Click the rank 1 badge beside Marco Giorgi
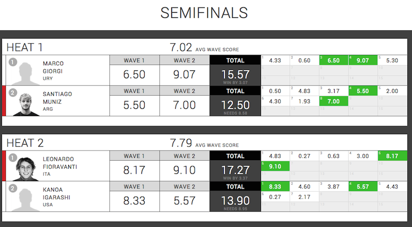The image size is (412, 227). pyautogui.click(x=13, y=62)
